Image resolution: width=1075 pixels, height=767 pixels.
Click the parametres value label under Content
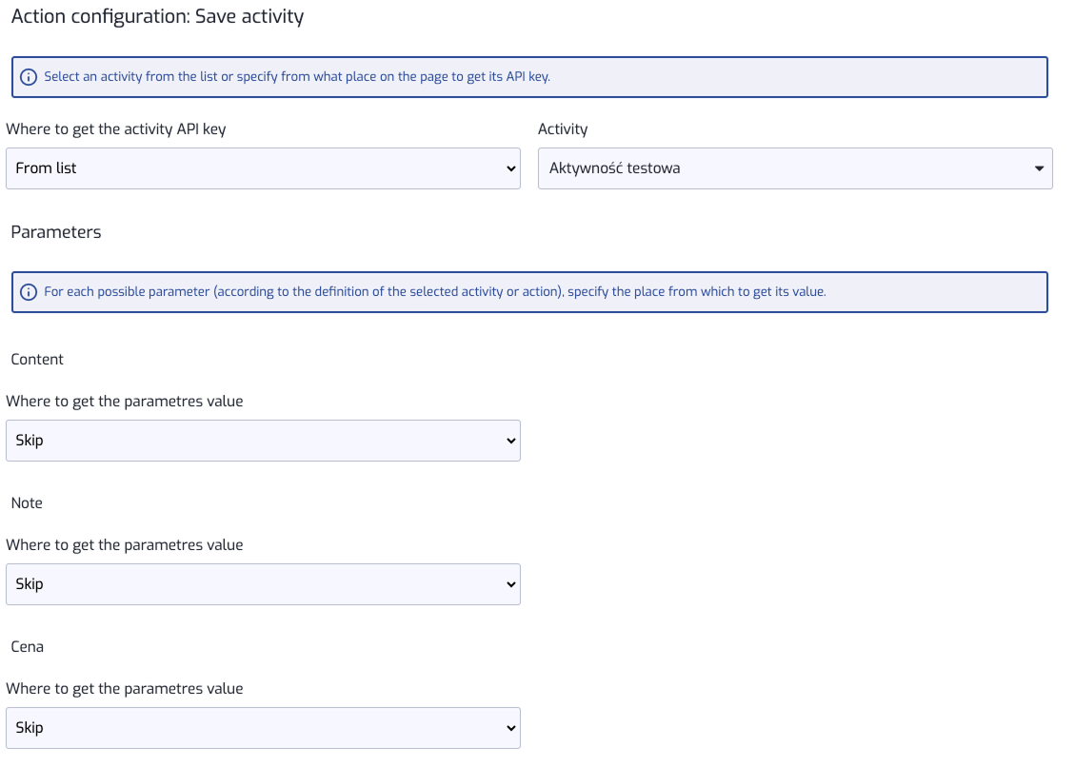[x=125, y=402]
